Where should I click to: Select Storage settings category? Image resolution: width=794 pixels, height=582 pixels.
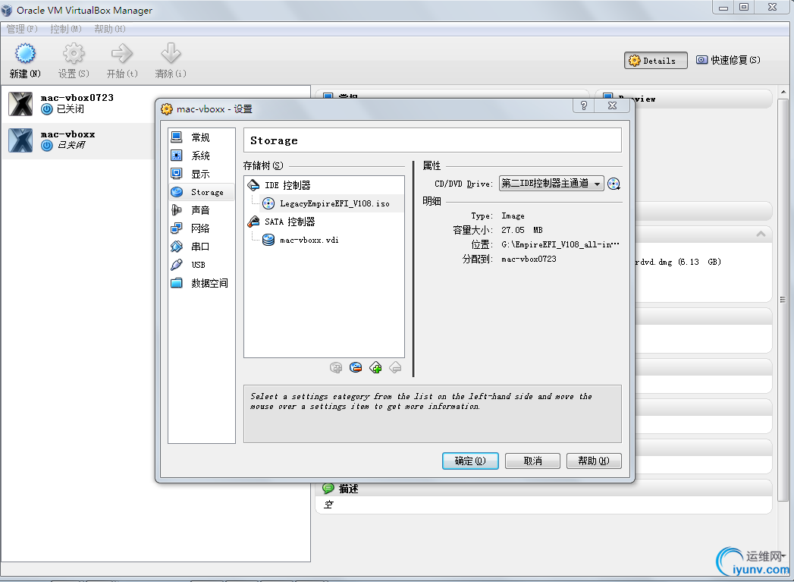202,192
